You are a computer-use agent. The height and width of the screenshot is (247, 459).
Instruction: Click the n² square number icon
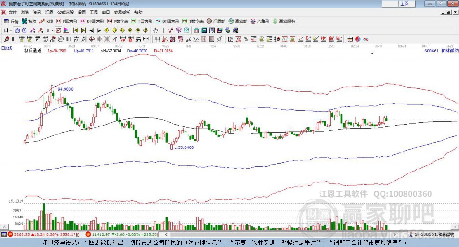[76, 39]
